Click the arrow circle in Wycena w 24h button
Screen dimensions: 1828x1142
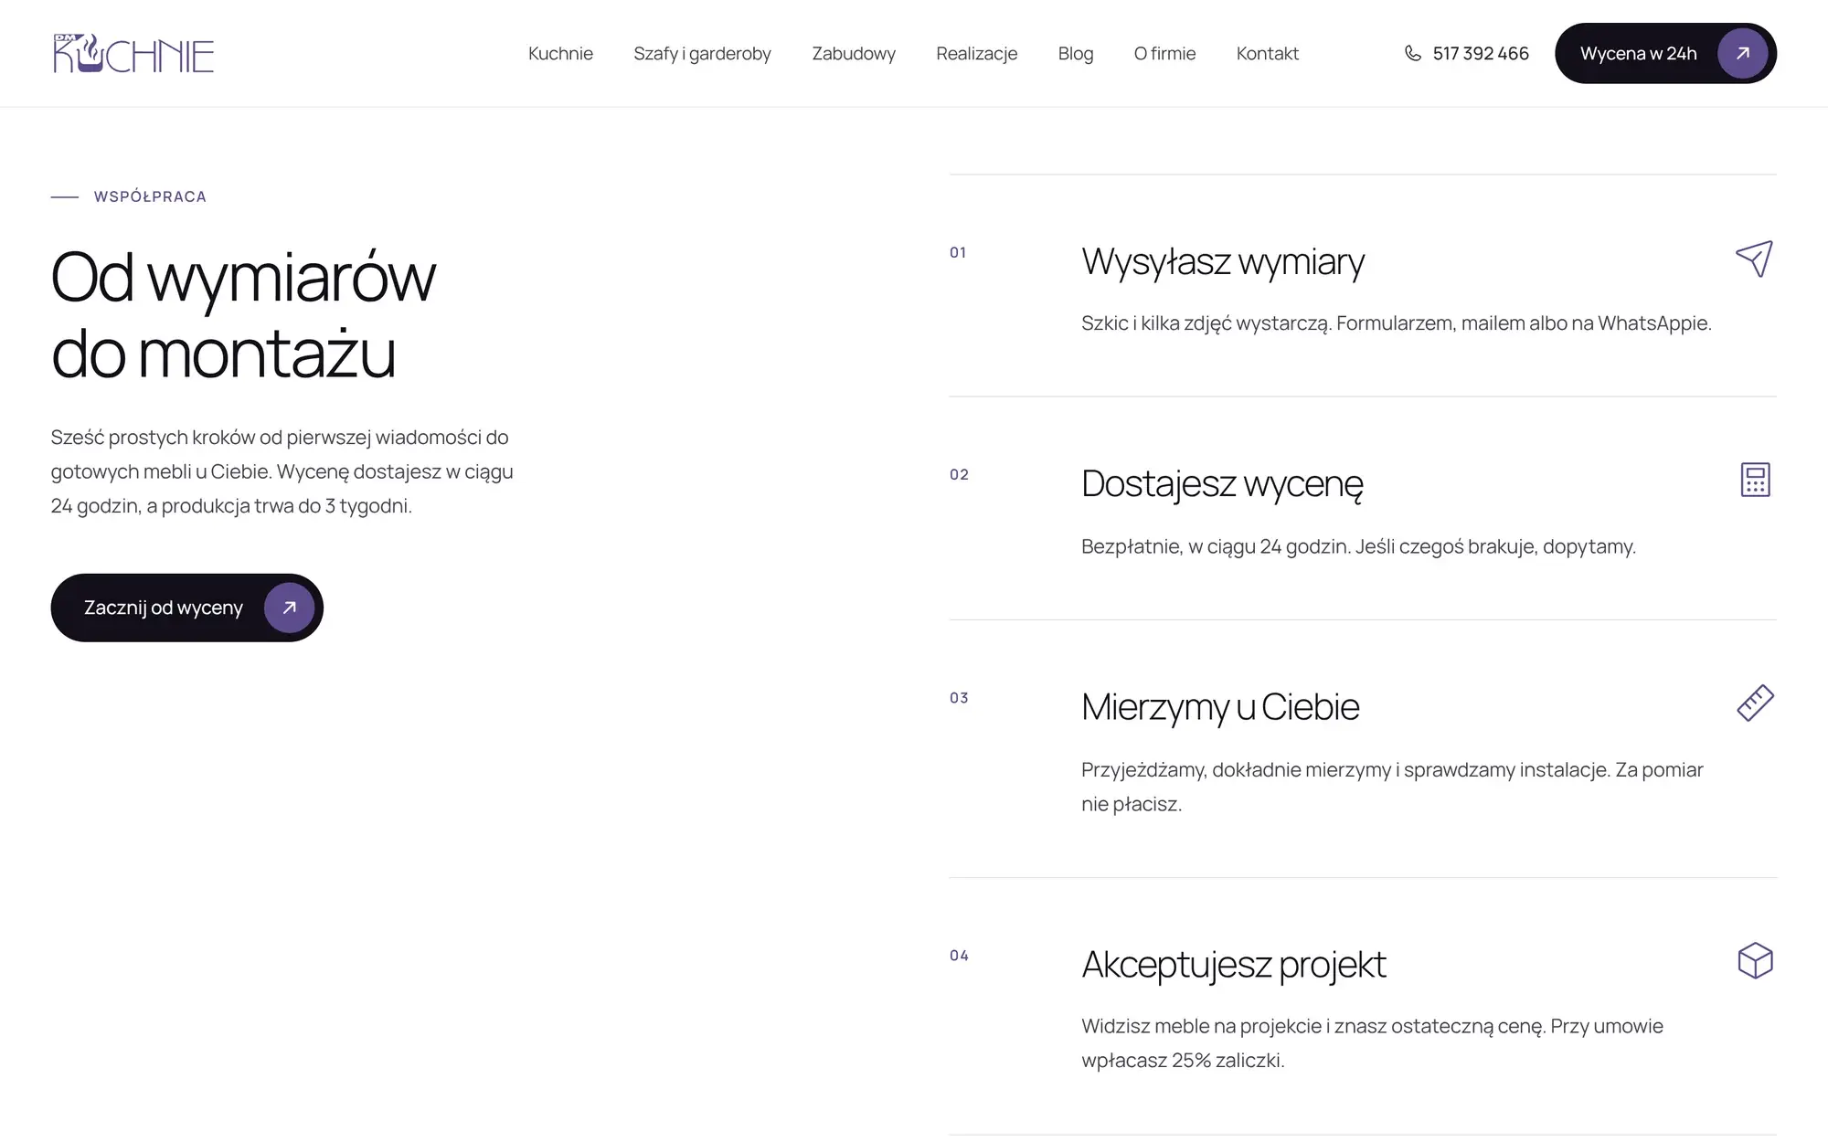pos(1742,53)
